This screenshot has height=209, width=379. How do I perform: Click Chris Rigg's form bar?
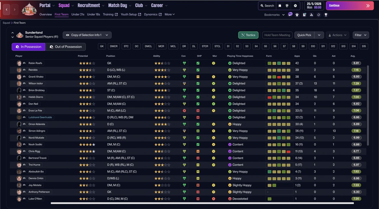click(279, 151)
